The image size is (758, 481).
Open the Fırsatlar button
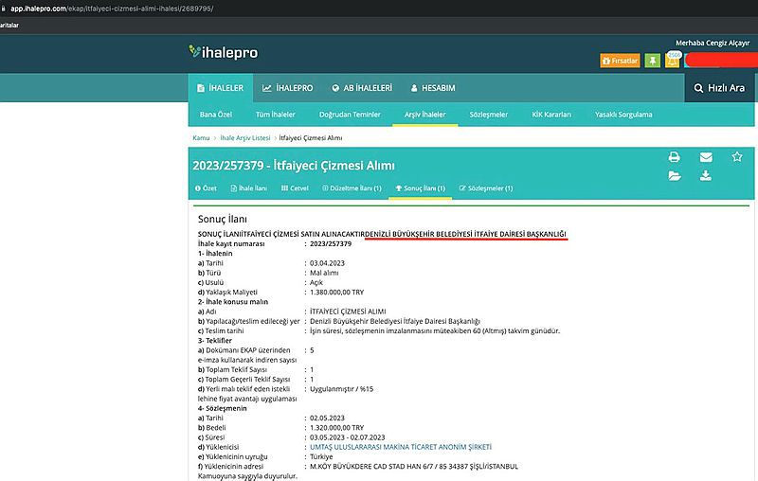coord(620,61)
